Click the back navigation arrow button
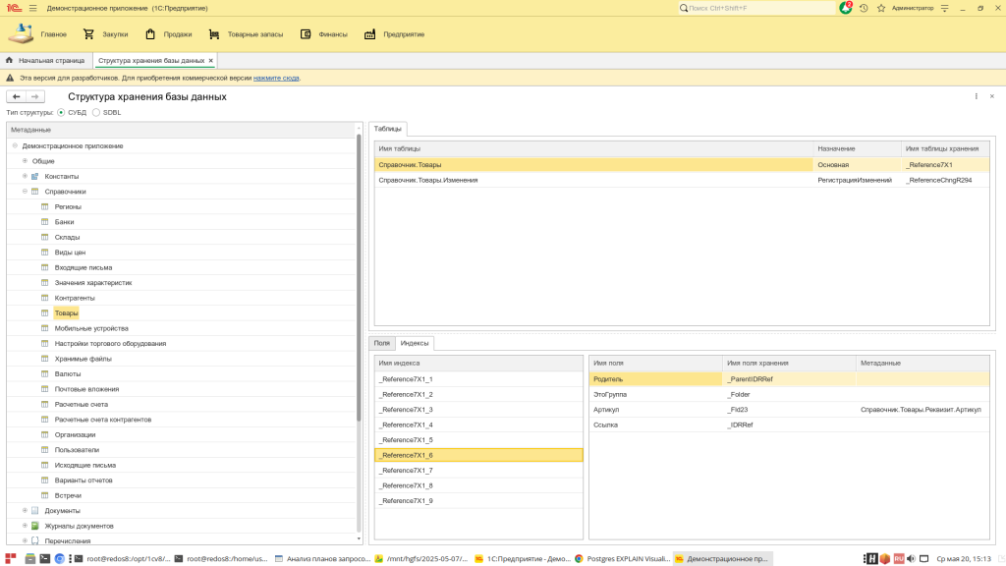 [16, 96]
